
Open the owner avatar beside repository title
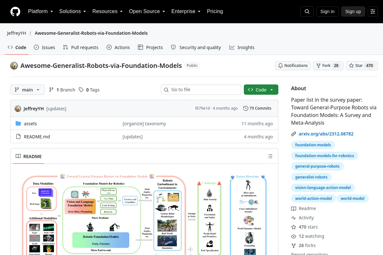(x=14, y=66)
